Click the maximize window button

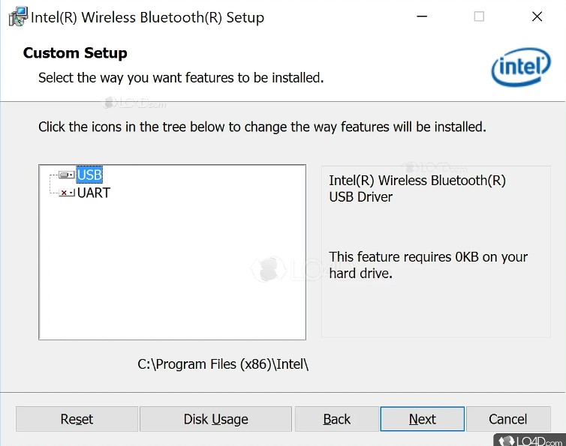pyautogui.click(x=479, y=16)
